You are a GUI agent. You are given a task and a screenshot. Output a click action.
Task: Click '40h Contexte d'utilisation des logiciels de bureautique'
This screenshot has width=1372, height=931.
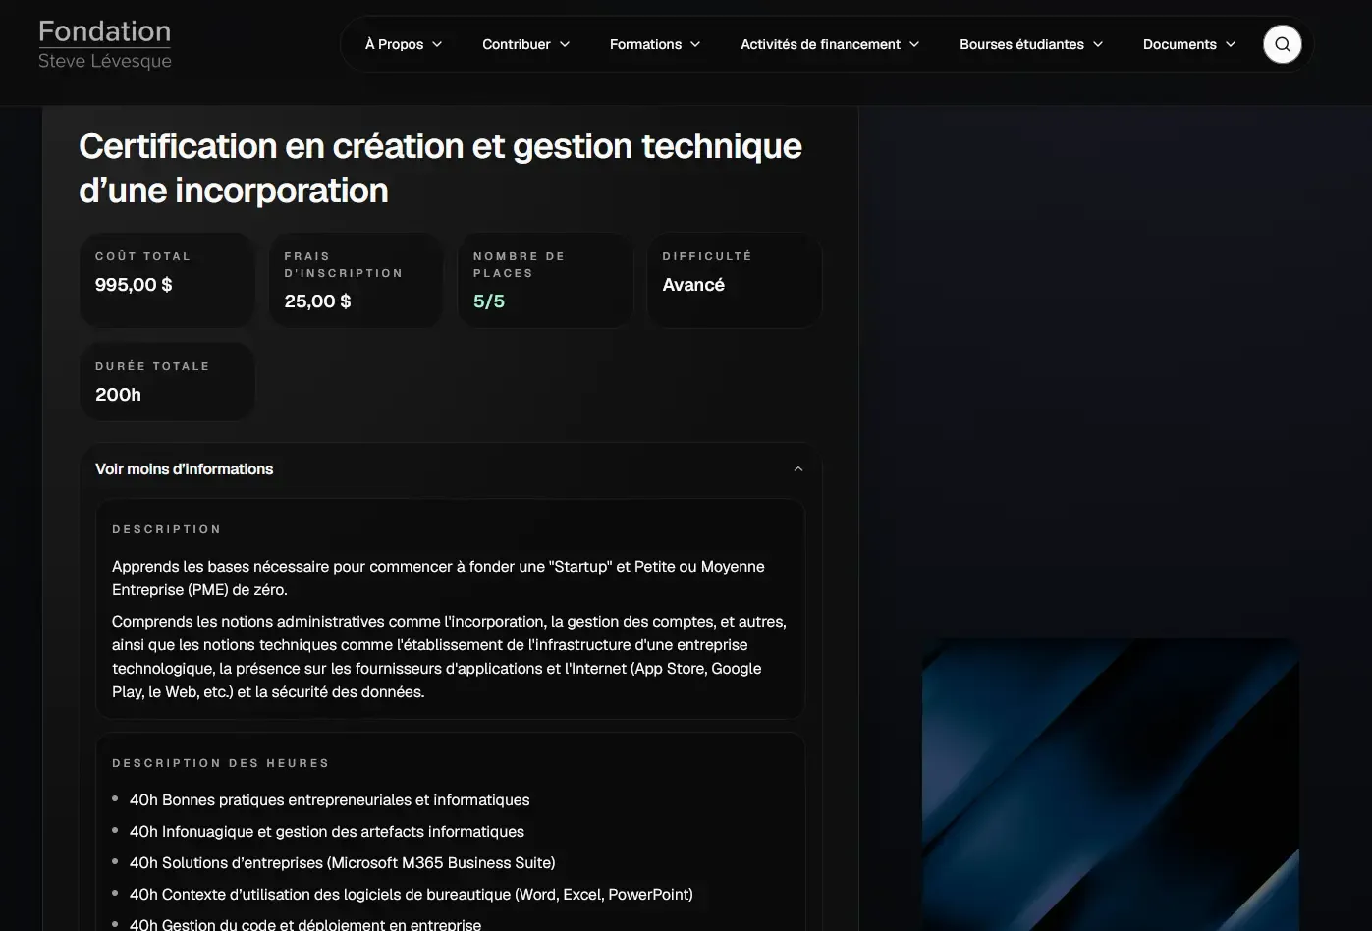[x=412, y=895]
